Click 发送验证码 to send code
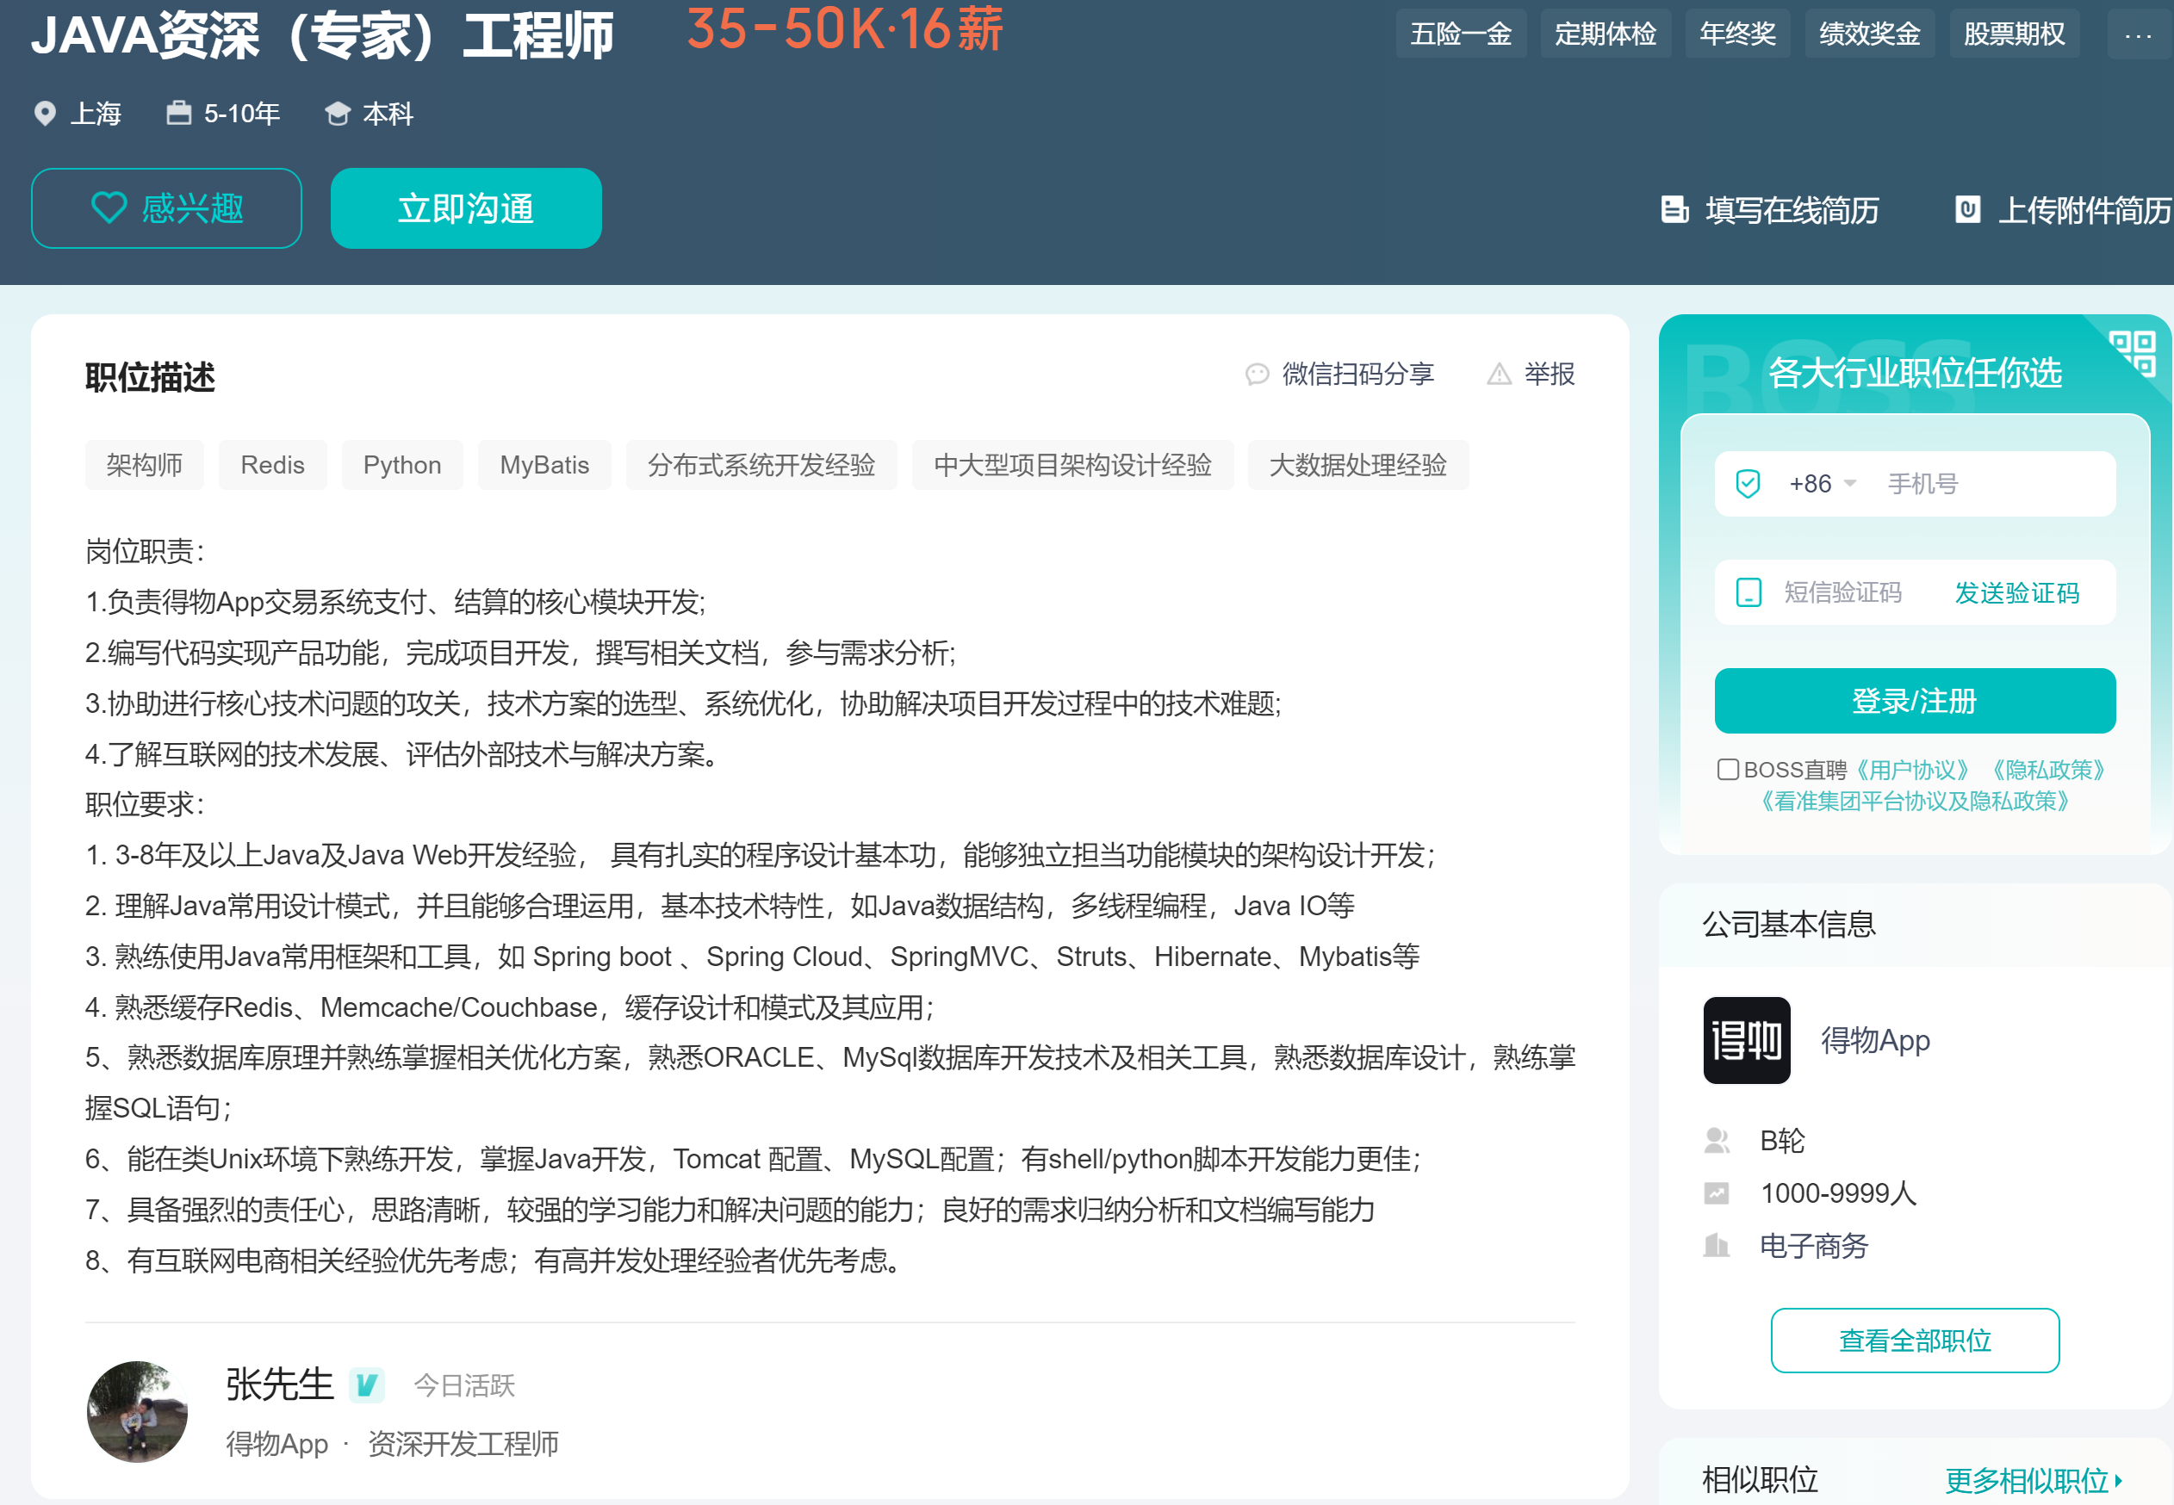 (x=2016, y=593)
